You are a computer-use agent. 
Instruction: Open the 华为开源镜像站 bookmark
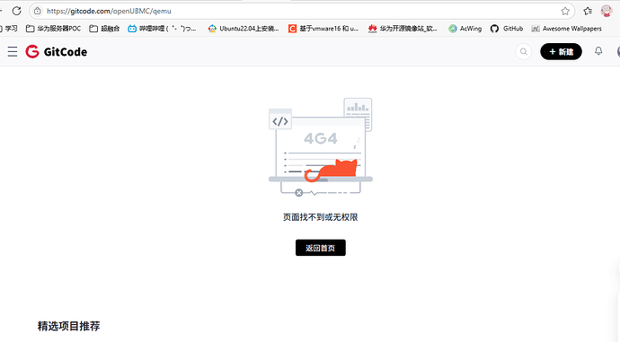403,29
